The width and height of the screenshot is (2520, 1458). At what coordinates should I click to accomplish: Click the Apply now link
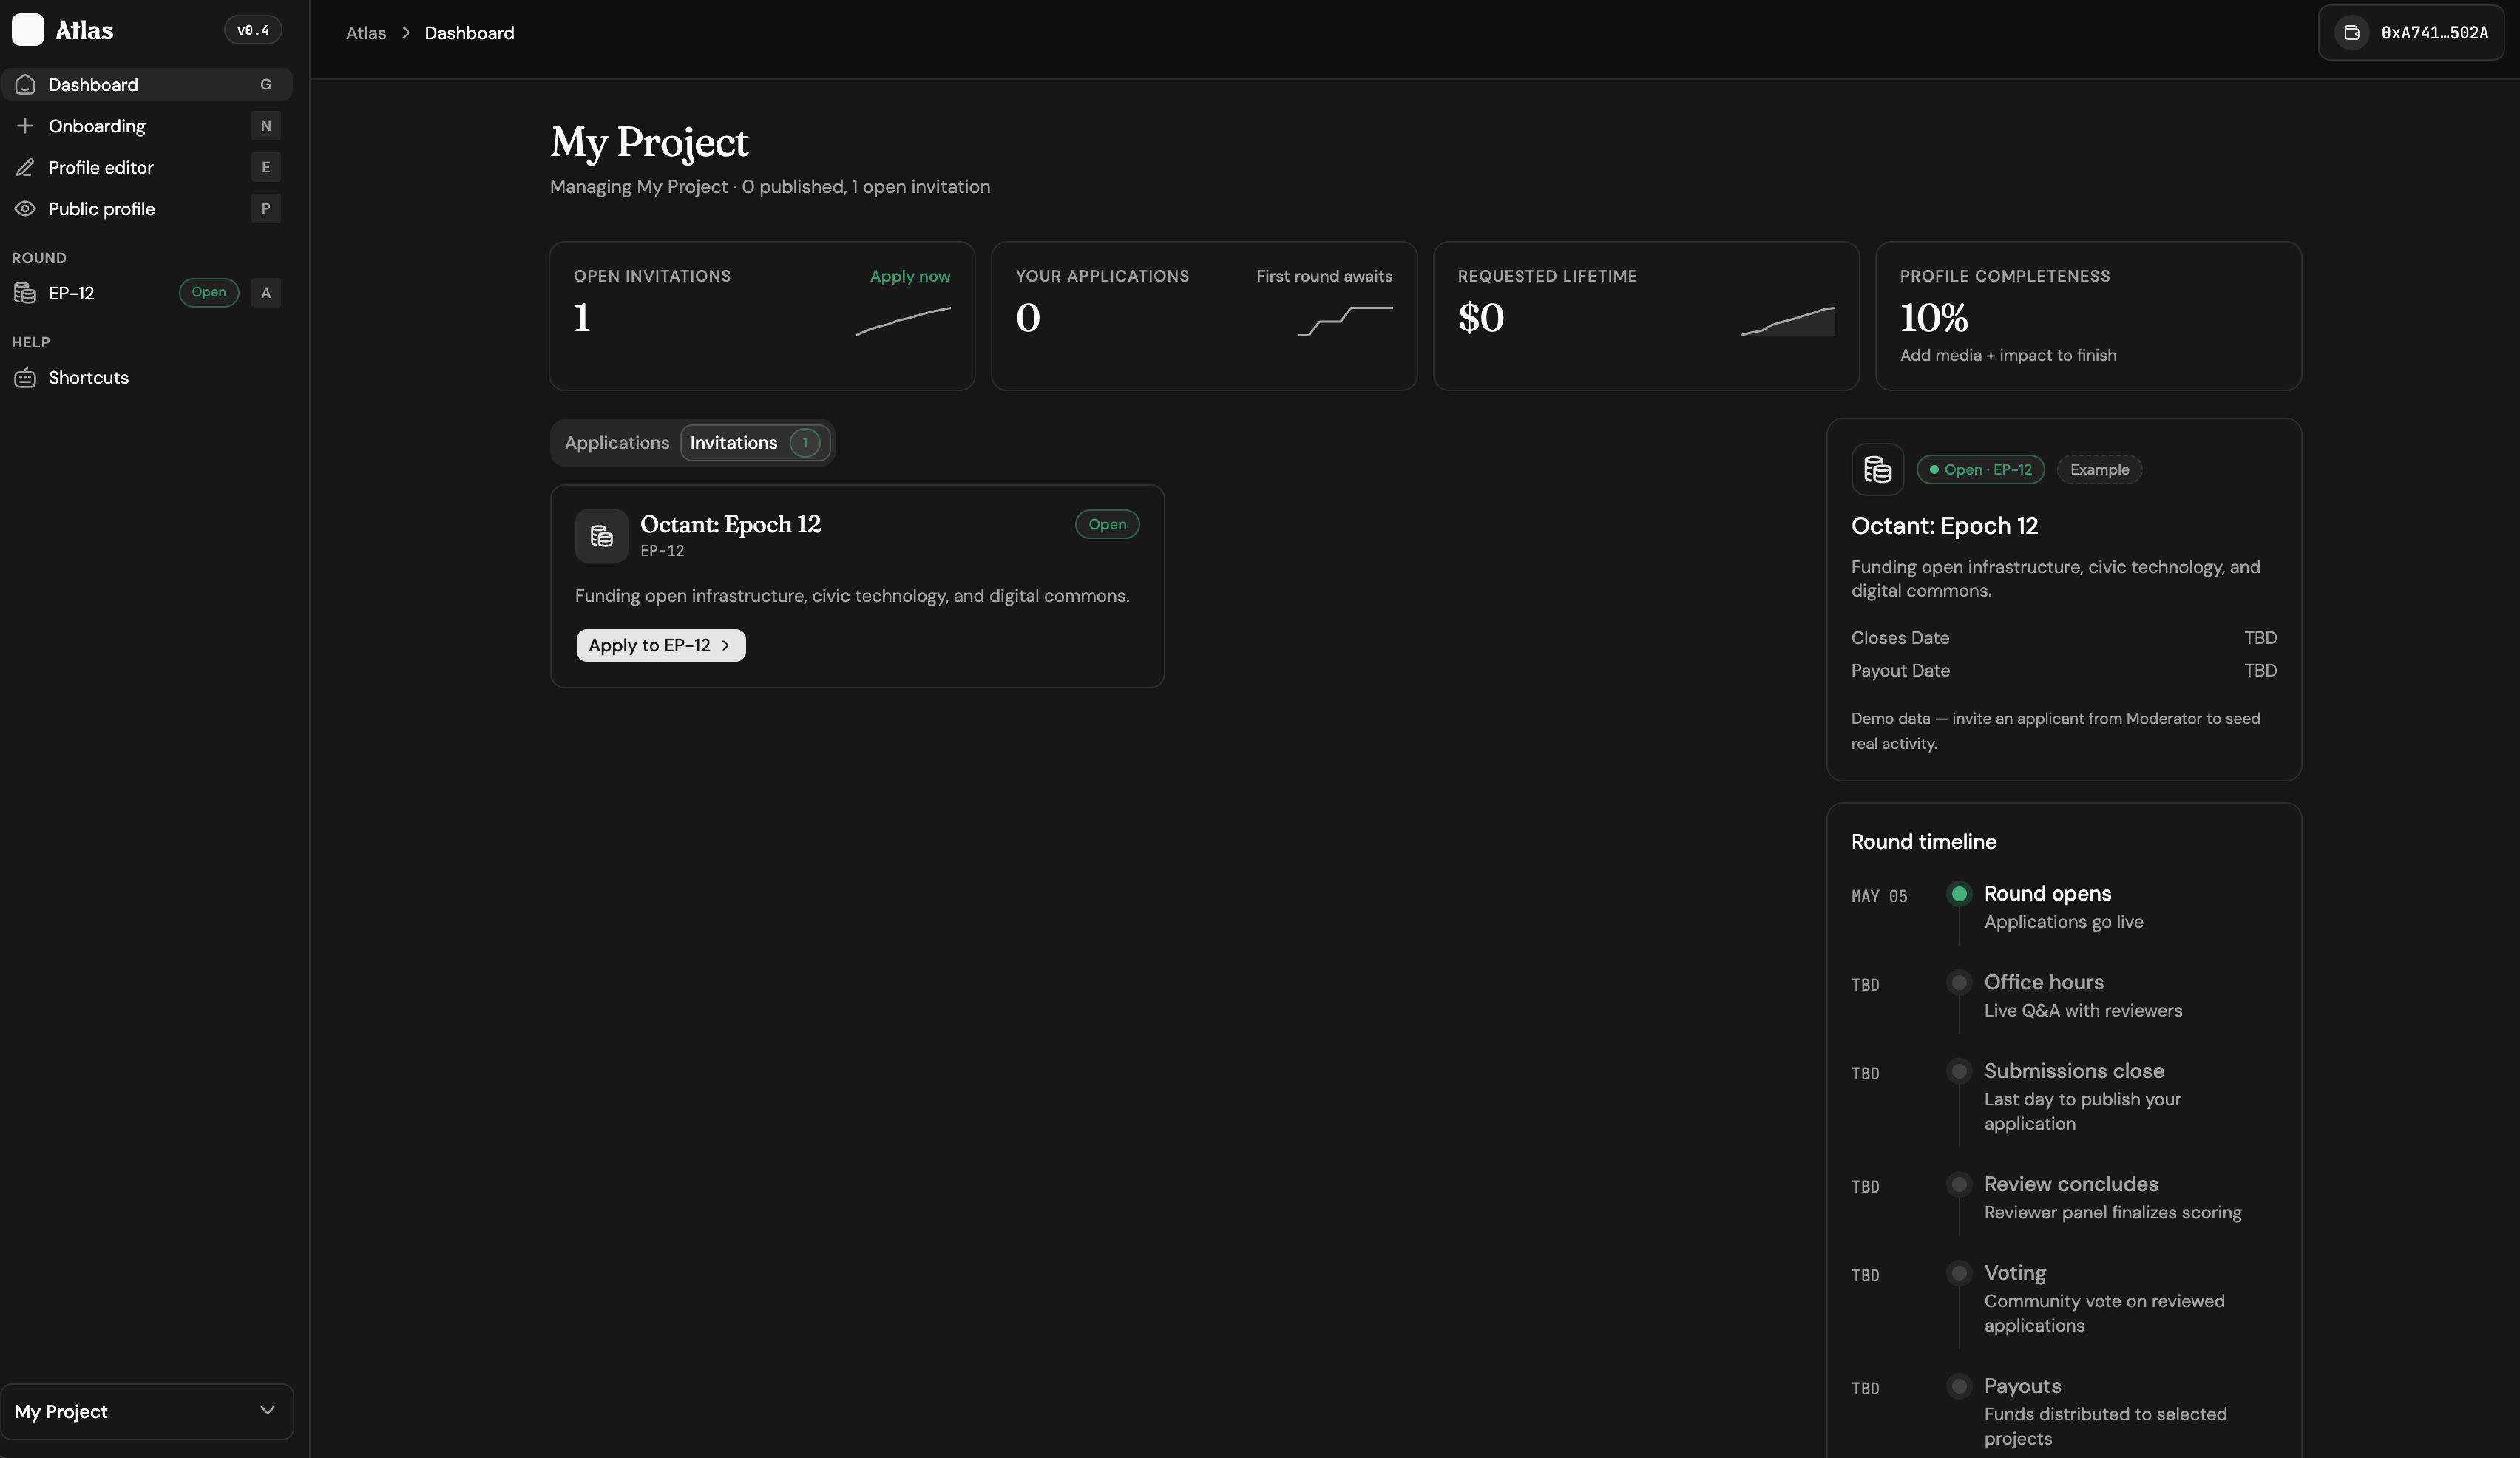[910, 276]
